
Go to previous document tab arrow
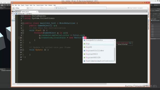tap(16, 11)
